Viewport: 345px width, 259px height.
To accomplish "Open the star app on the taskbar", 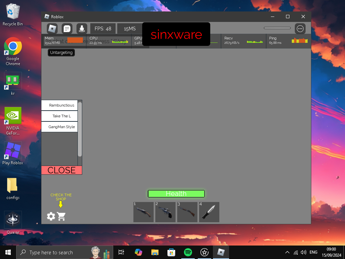I will [205, 252].
